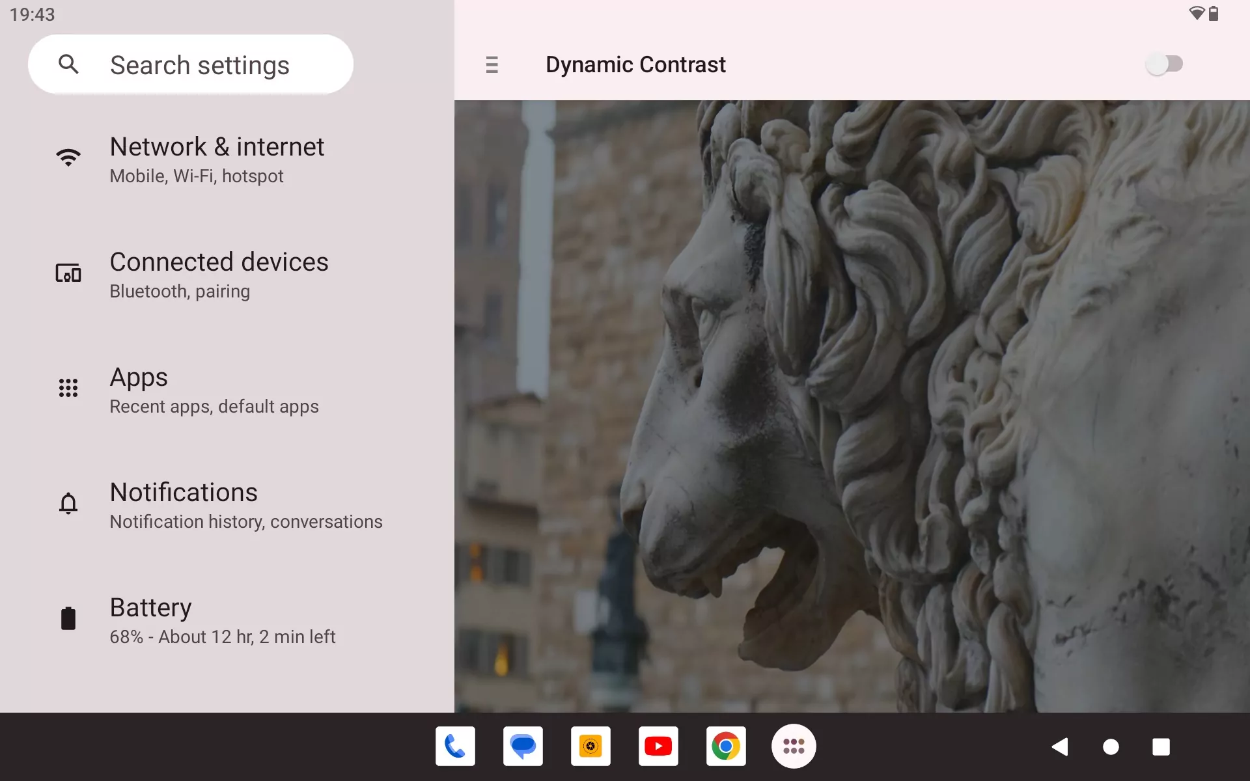The width and height of the screenshot is (1250, 781).
Task: Click the magnifying glass search icon
Action: [x=68, y=64]
